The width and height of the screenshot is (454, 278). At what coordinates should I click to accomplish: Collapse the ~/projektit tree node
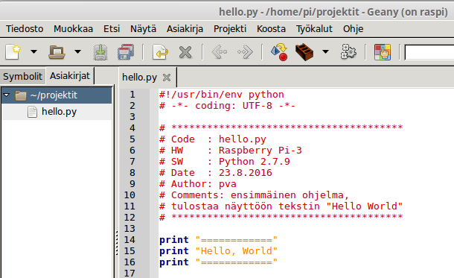(x=7, y=95)
